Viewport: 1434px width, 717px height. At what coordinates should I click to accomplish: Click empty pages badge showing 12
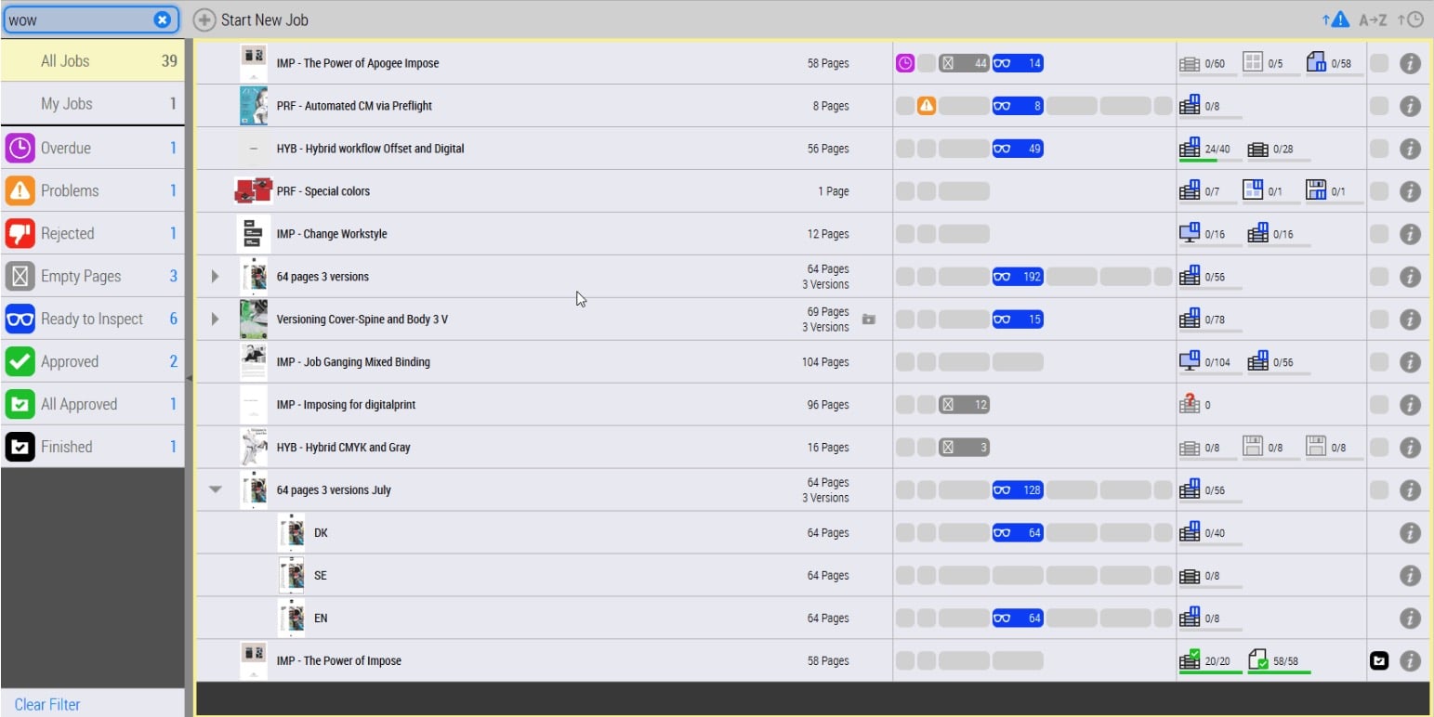pos(964,405)
